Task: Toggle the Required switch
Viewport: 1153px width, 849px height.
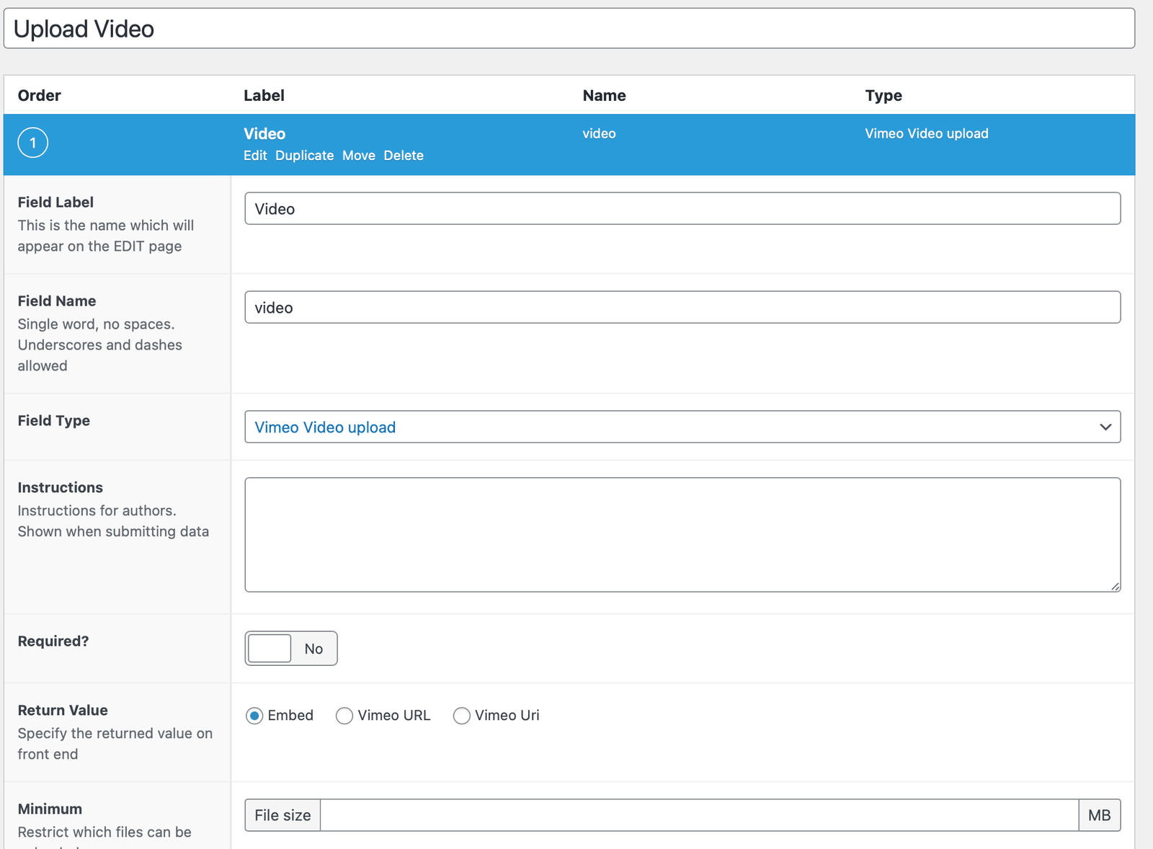Action: pos(291,649)
